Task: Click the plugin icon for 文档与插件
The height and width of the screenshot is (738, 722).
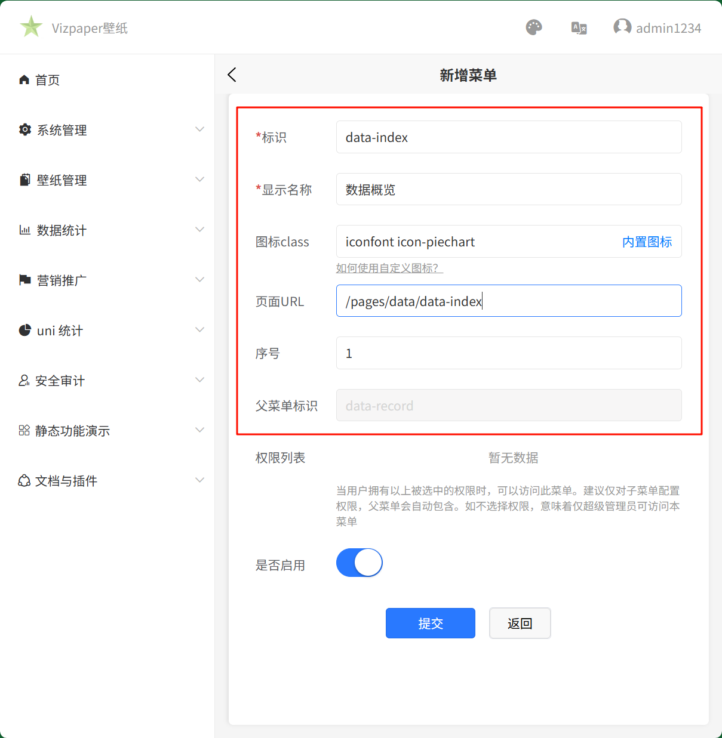Action: [x=24, y=480]
